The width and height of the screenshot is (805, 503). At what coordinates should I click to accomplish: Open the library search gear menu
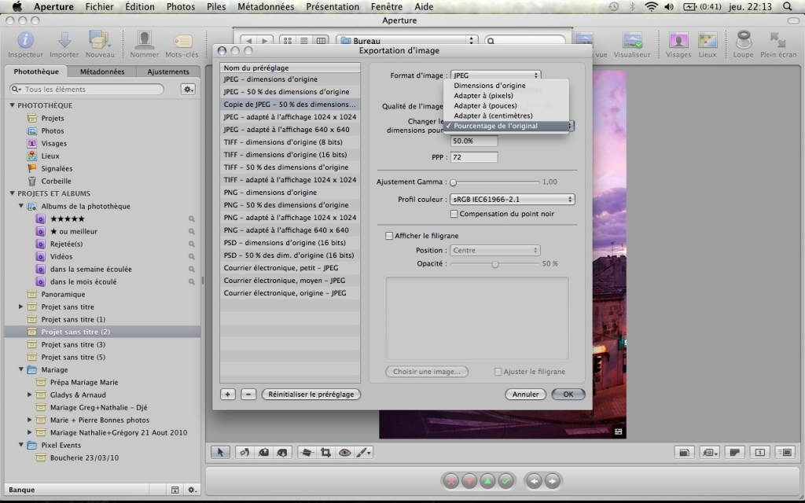189,90
